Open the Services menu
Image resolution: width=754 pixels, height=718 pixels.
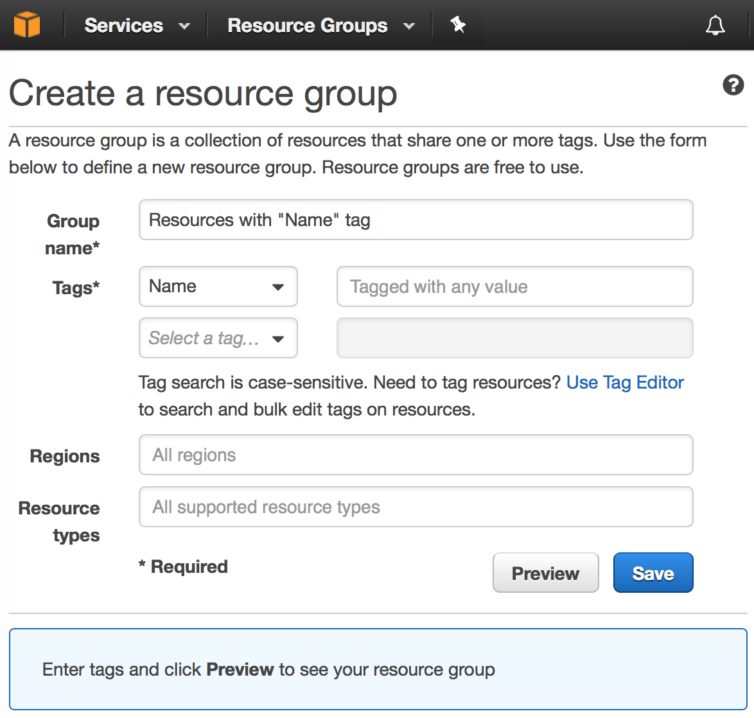(137, 26)
